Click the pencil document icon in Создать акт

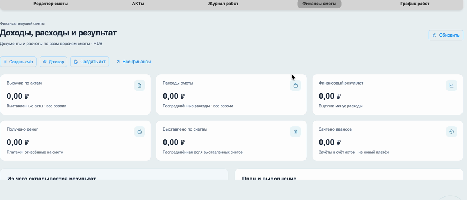pyautogui.click(x=76, y=62)
